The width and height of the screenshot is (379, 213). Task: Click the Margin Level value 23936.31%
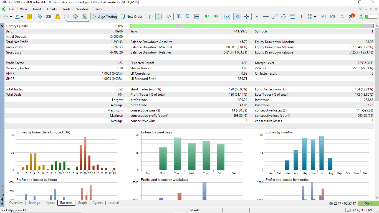point(365,63)
